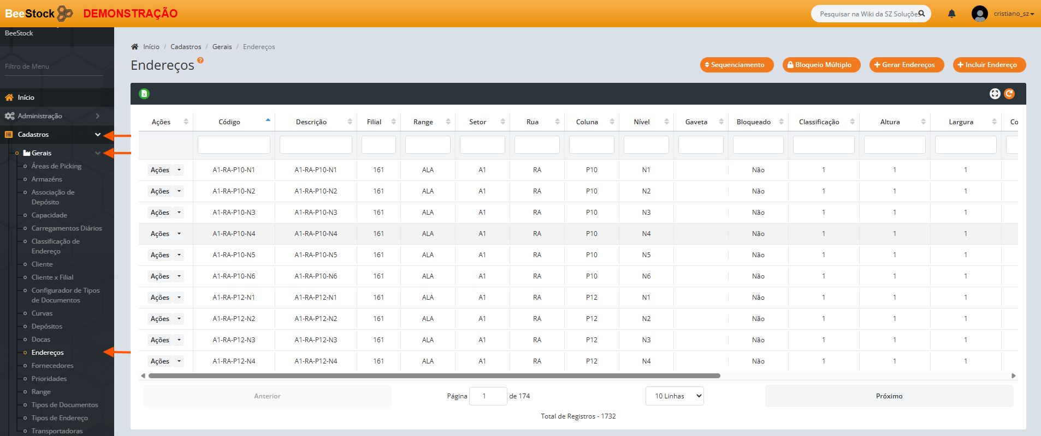Viewport: 1041px width, 436px height.
Task: Open Armazéns in the sidebar menu
Action: pos(46,179)
